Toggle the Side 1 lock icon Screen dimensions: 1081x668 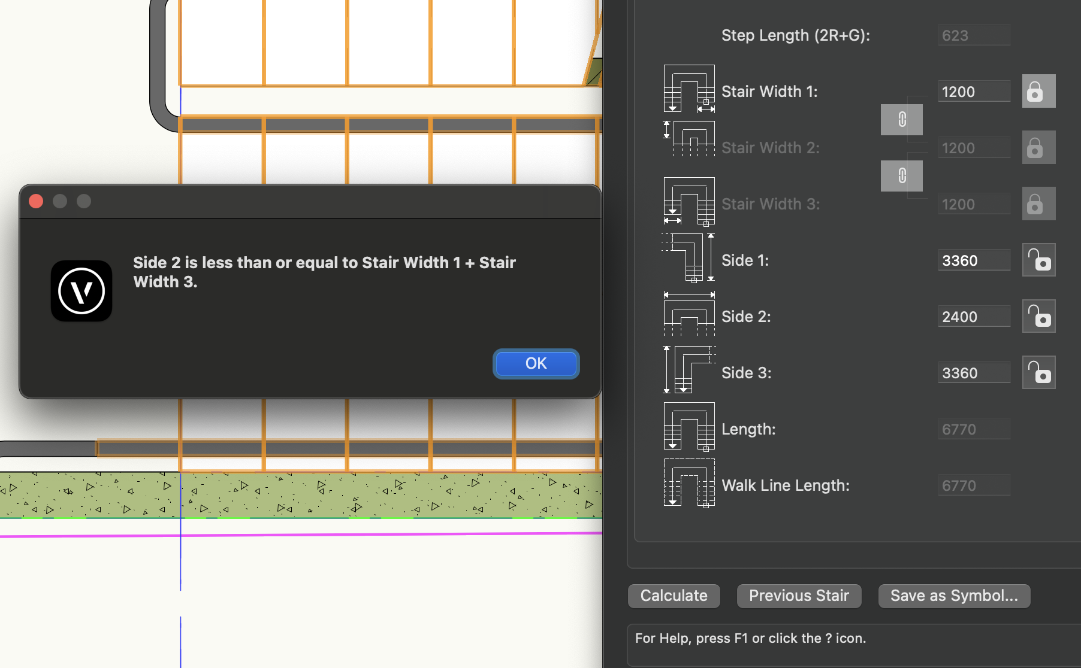[x=1038, y=260]
